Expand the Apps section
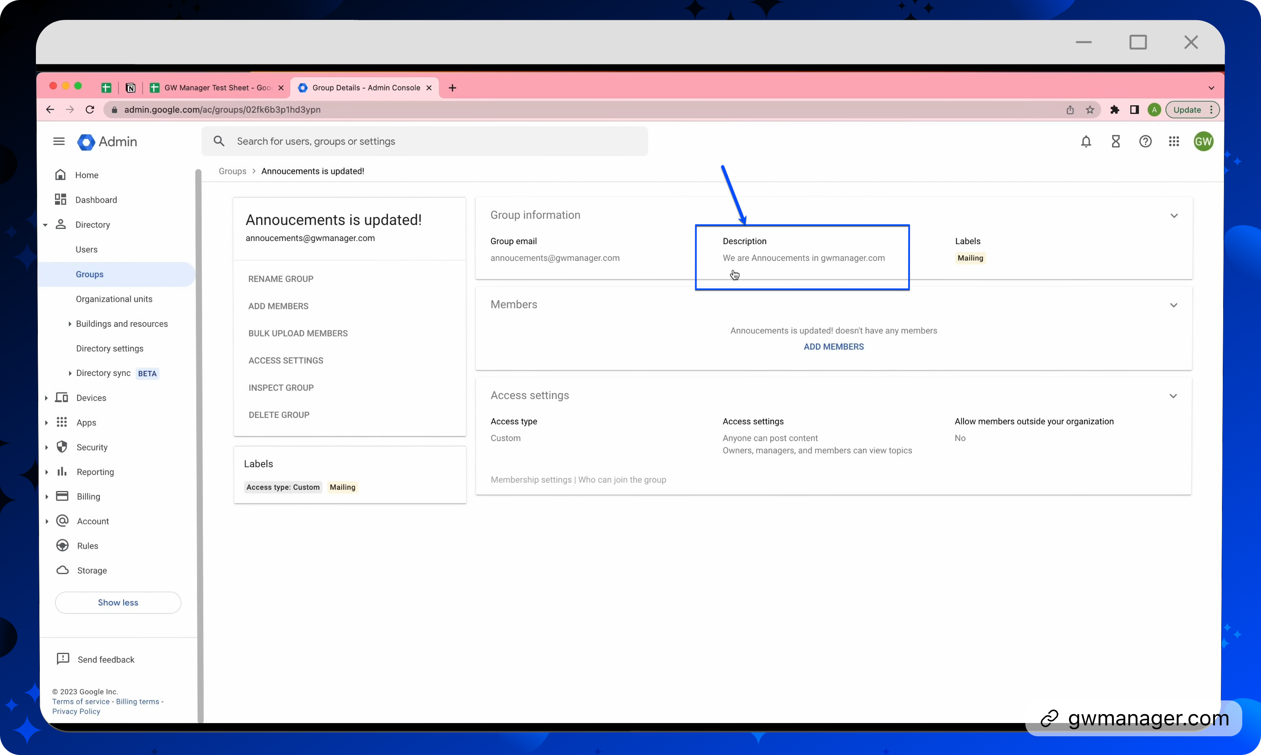Viewport: 1261px width, 755px height. click(46, 422)
